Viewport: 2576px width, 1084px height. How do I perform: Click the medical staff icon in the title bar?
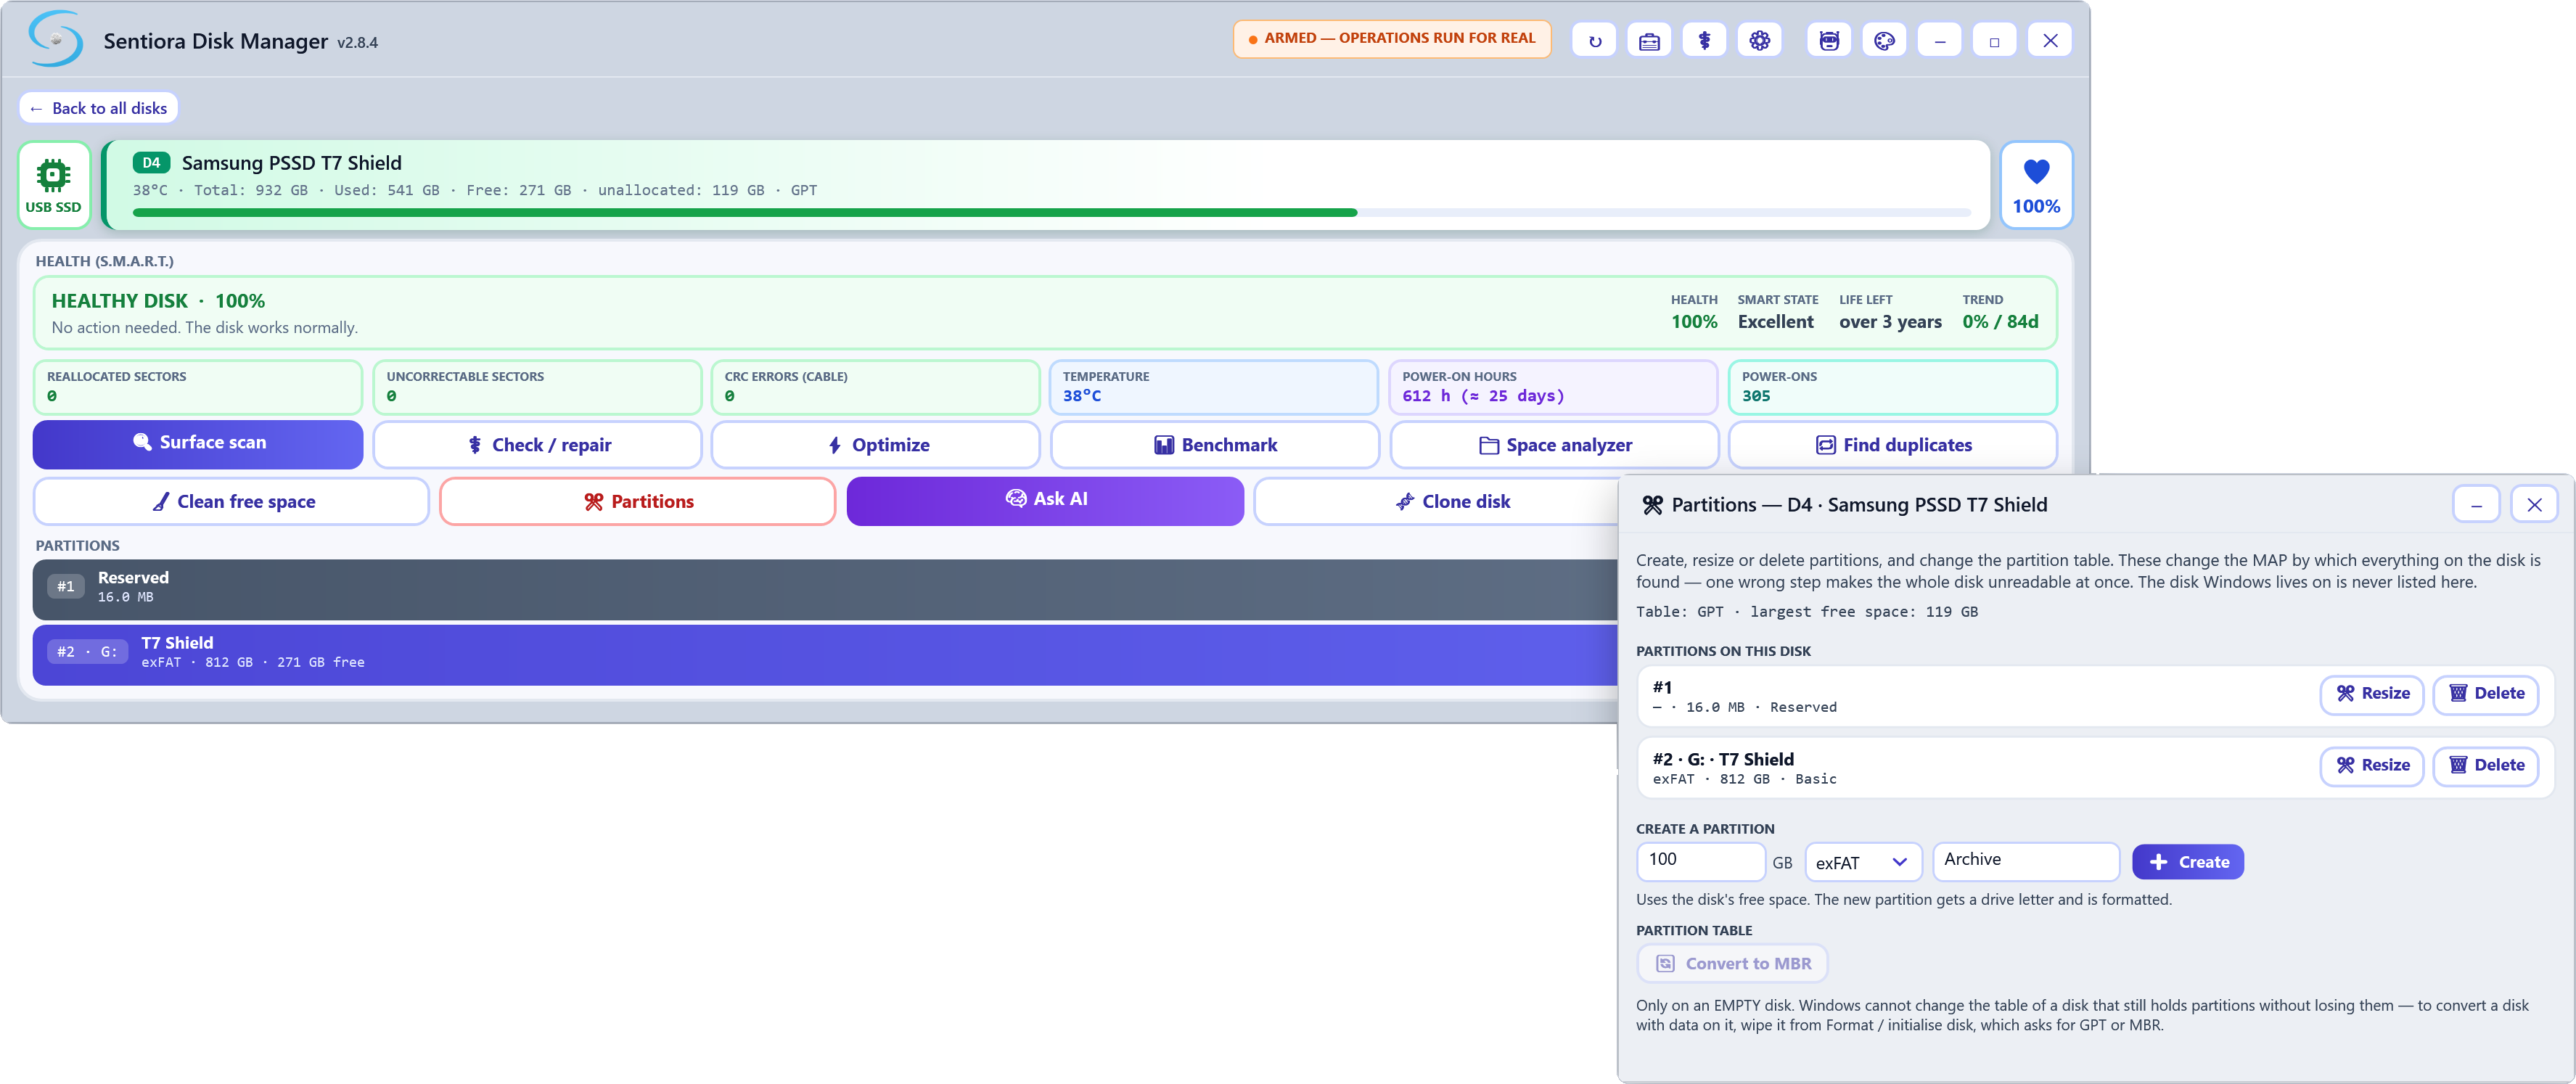point(1704,41)
